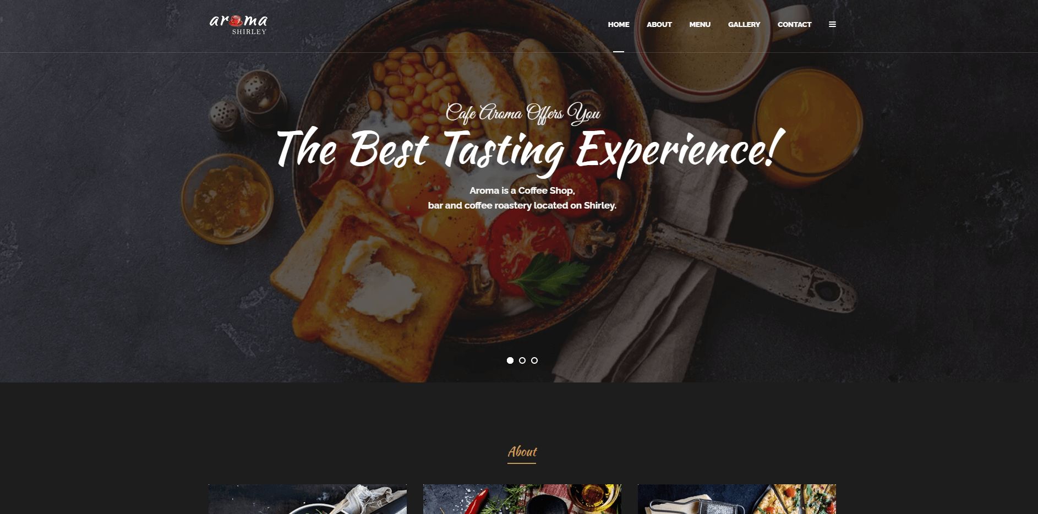1038x514 pixels.
Task: Click the SHIRLEY text under the logo
Action: pos(249,32)
